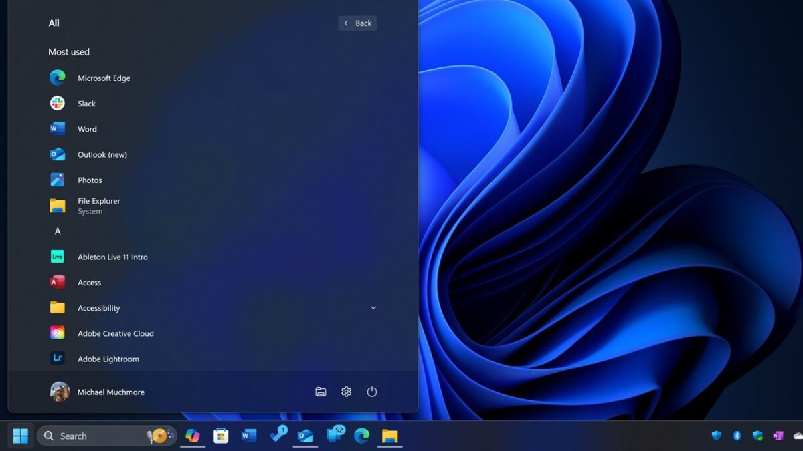Open File Explorer from the taskbar
The width and height of the screenshot is (803, 451).
click(x=390, y=436)
